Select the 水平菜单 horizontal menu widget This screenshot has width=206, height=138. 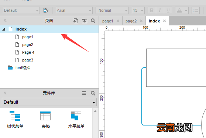(76, 120)
